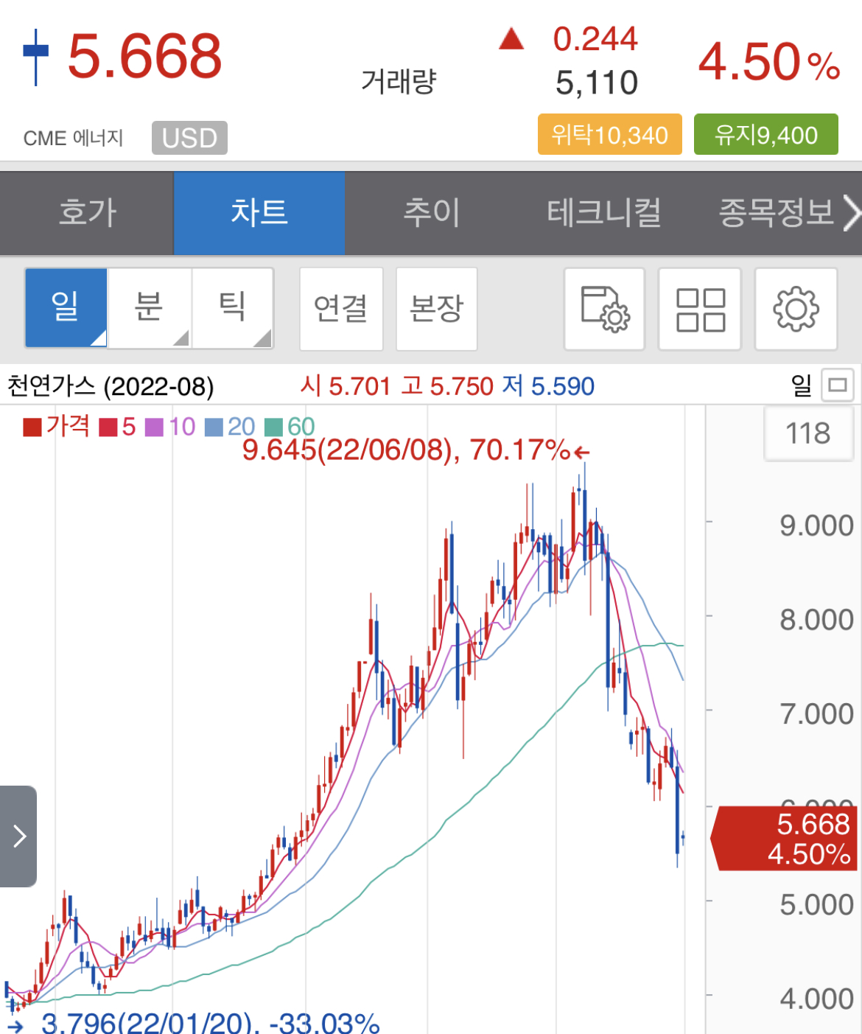Switch to the 호가 tab
The image size is (862, 1034).
tap(87, 213)
